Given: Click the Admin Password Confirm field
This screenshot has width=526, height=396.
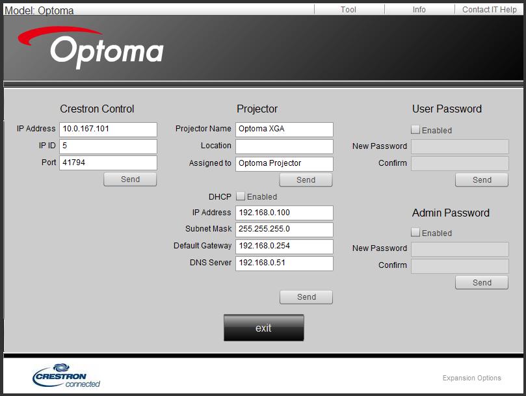Looking at the screenshot, I should coord(460,266).
